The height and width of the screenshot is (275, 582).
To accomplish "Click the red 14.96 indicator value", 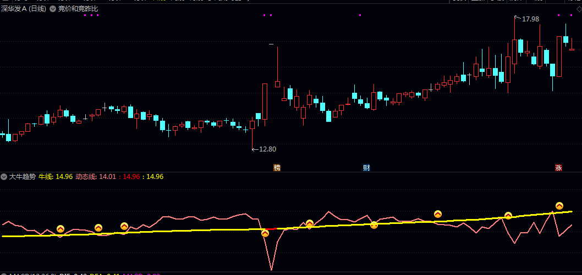I will click(131, 177).
